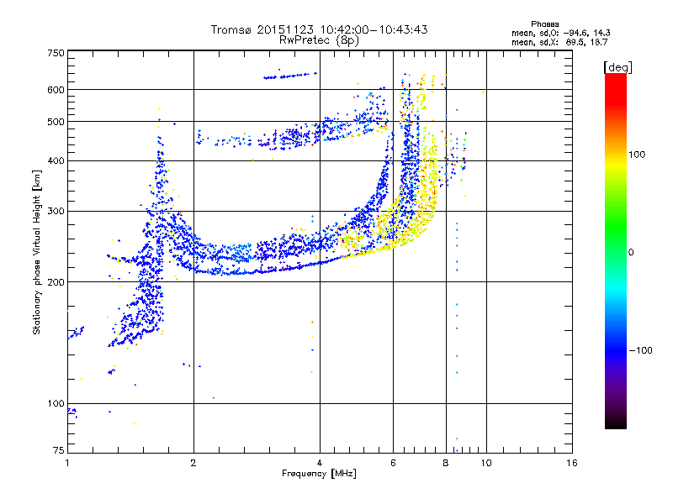Click the black bottom of the colorbar
This screenshot has height=504, width=673.
click(616, 423)
